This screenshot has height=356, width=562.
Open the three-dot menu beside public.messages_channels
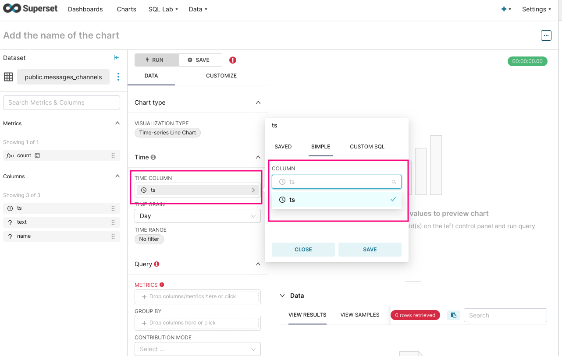pos(118,76)
